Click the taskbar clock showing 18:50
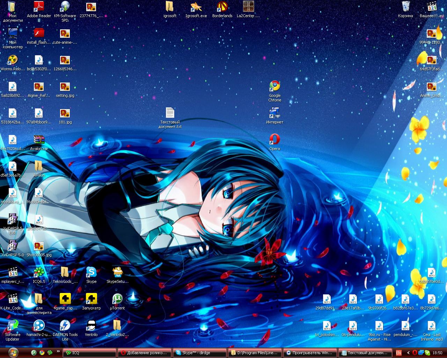 (x=437, y=353)
